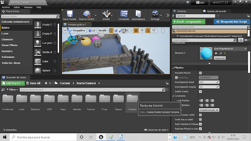Click Blueprint/Add Script button

(232, 22)
